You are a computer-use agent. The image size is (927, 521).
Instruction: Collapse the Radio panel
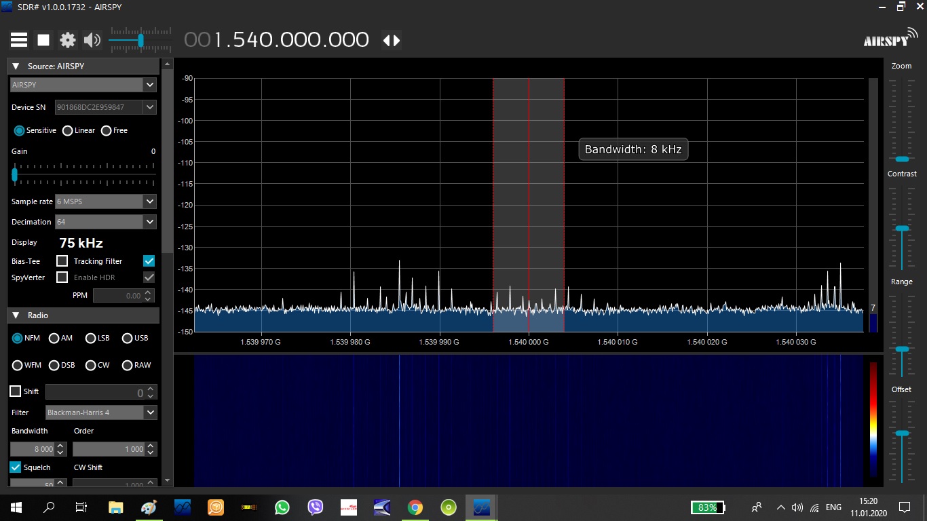(x=16, y=315)
